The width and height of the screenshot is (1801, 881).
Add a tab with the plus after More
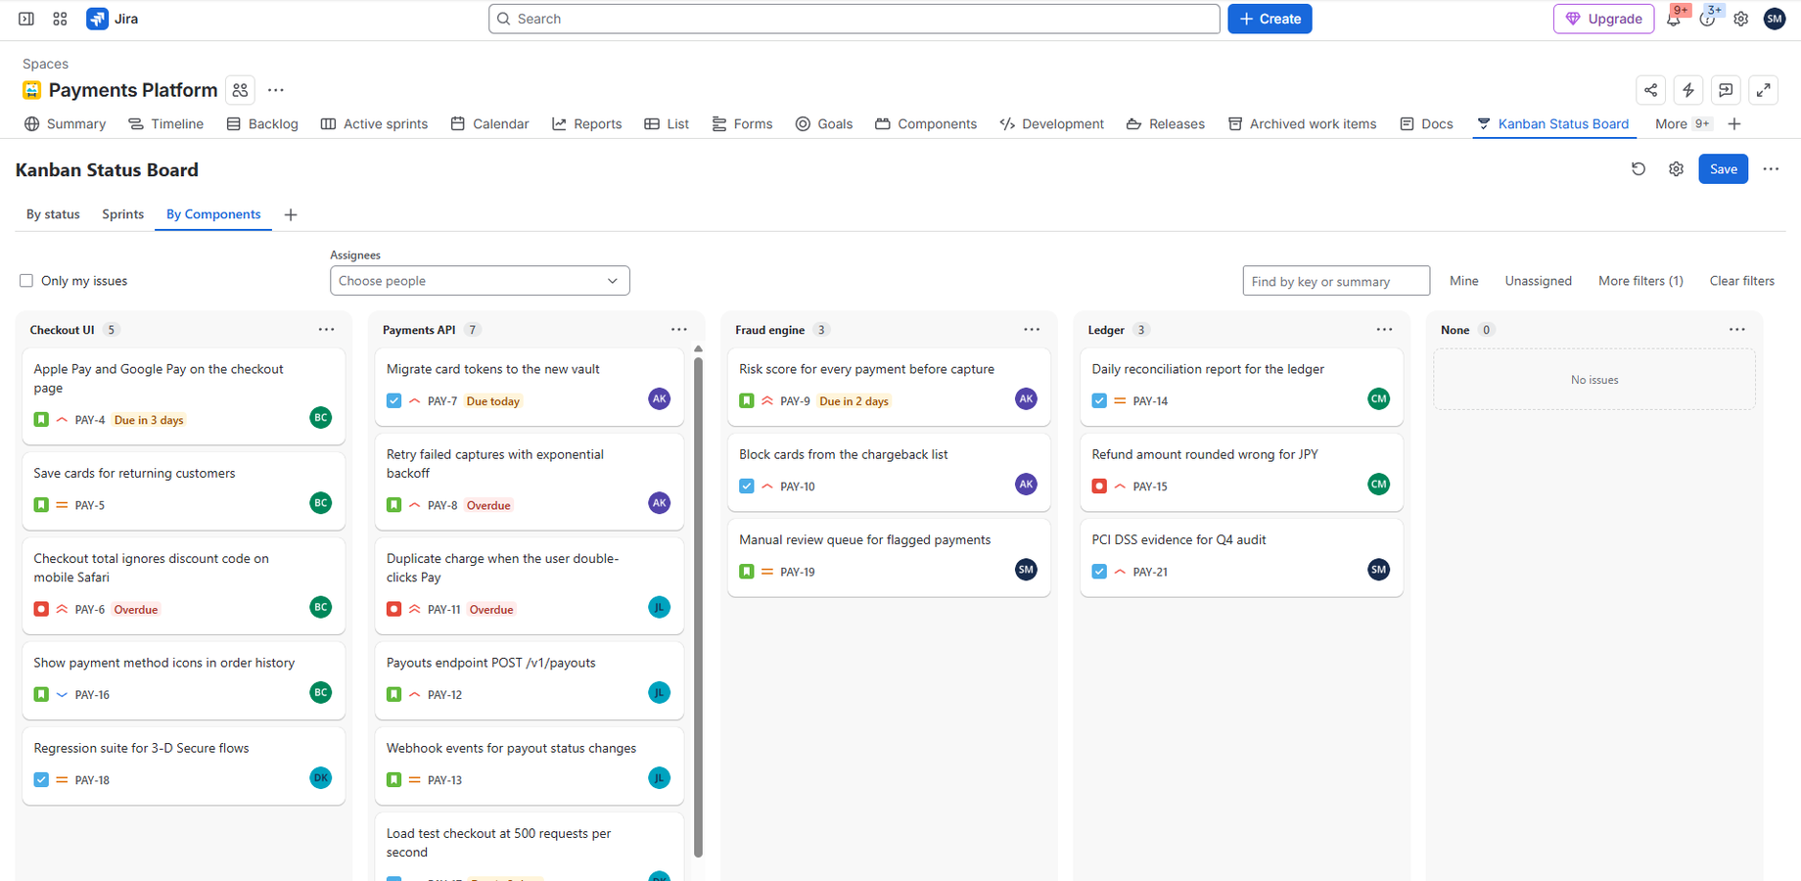(x=1734, y=124)
